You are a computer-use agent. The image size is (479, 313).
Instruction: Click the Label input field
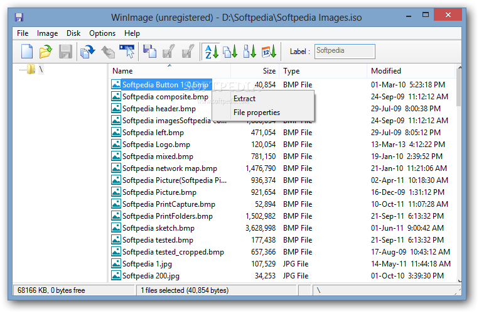click(x=345, y=51)
